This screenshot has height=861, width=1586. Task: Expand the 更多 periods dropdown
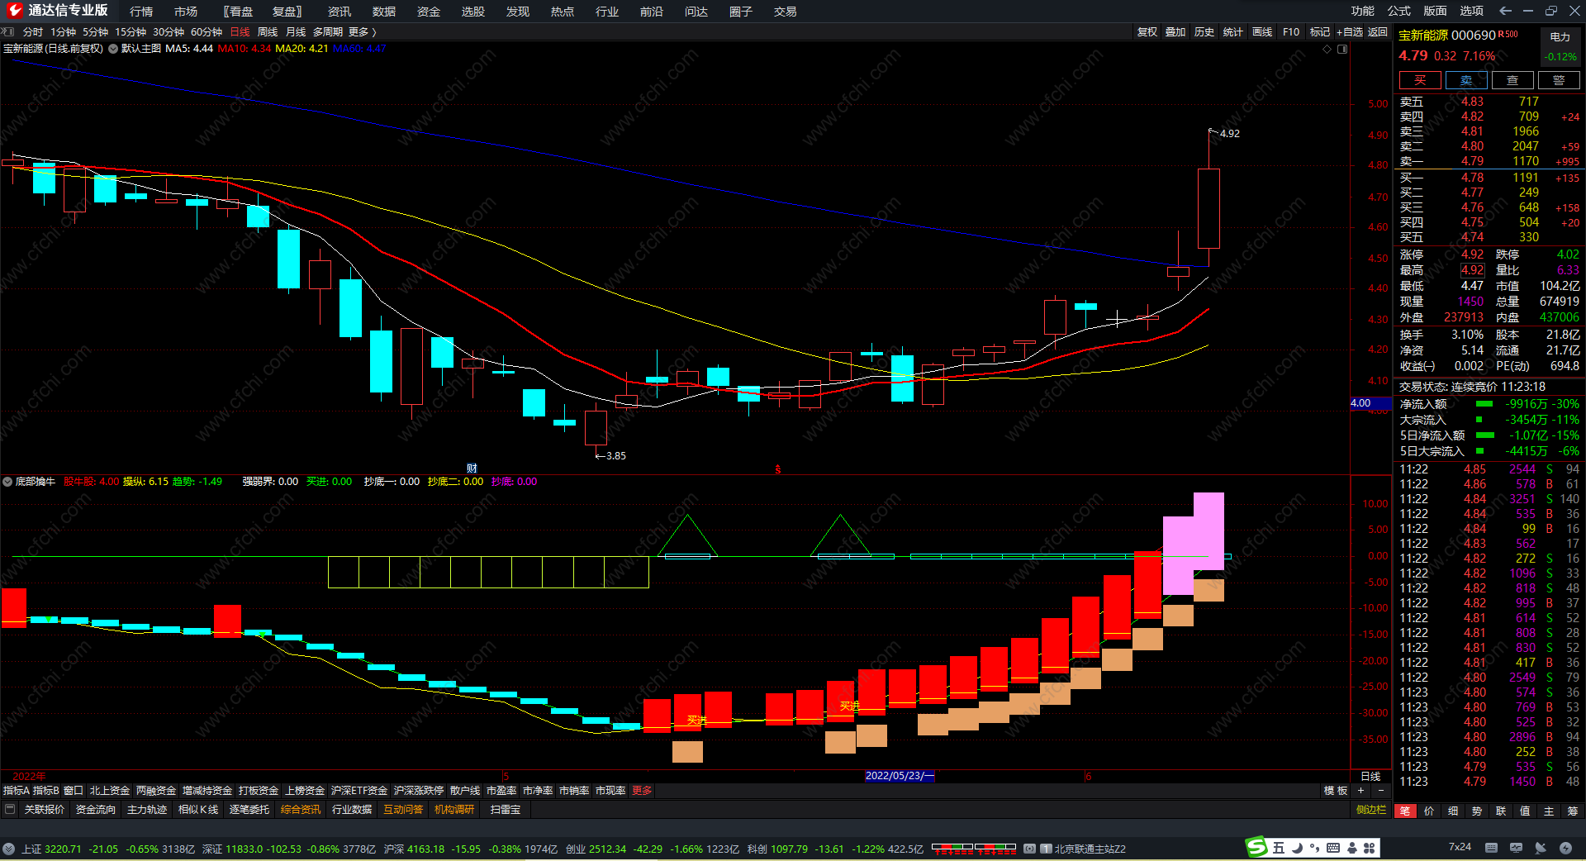tap(362, 31)
